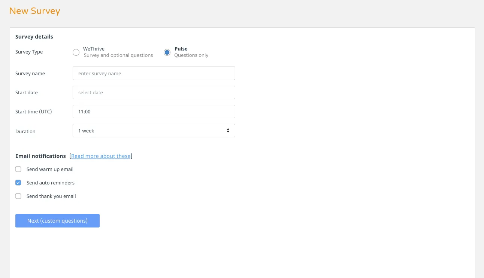The image size is (484, 278).
Task: Click the Duration label text
Action: click(x=25, y=131)
